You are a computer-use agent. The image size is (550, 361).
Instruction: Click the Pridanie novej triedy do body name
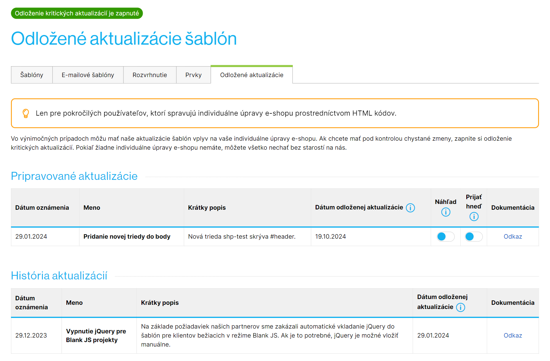(x=127, y=237)
